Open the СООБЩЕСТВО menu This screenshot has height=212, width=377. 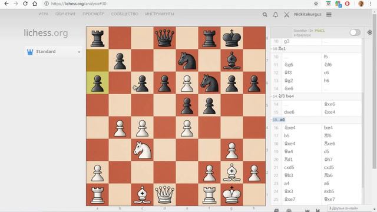(124, 14)
